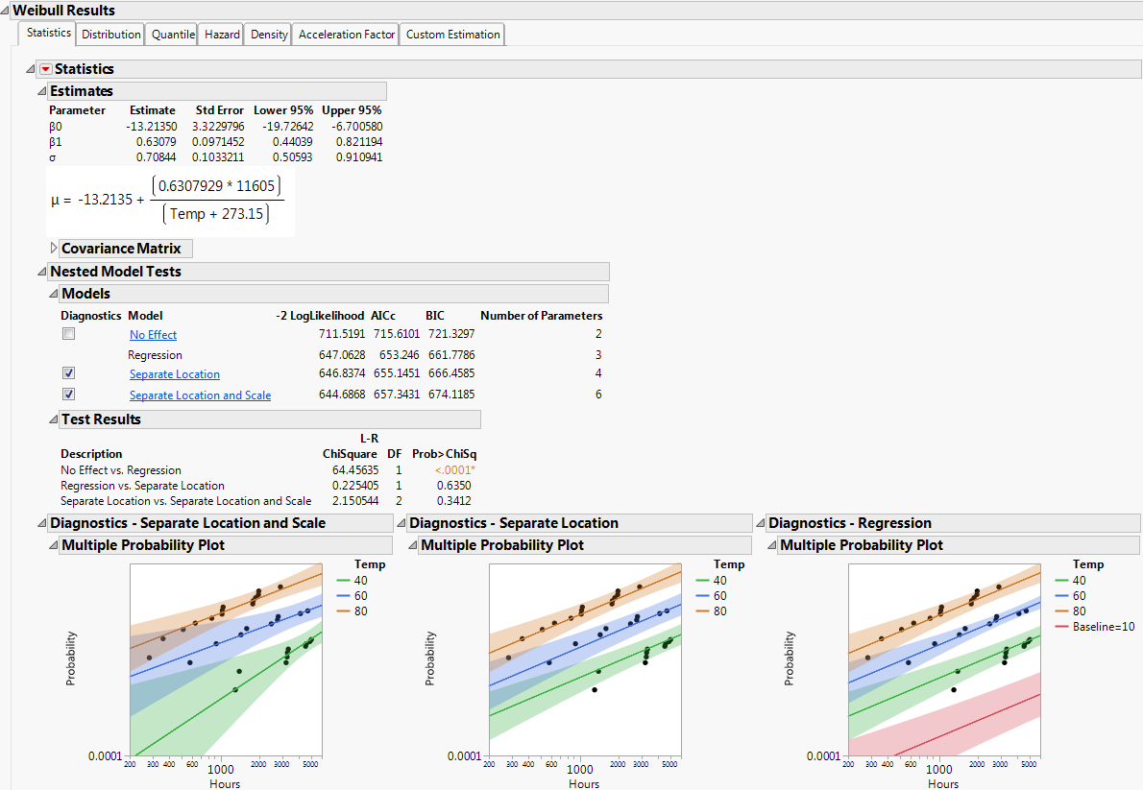
Task: Click the Separate Location and Scale link
Action: pyautogui.click(x=200, y=395)
